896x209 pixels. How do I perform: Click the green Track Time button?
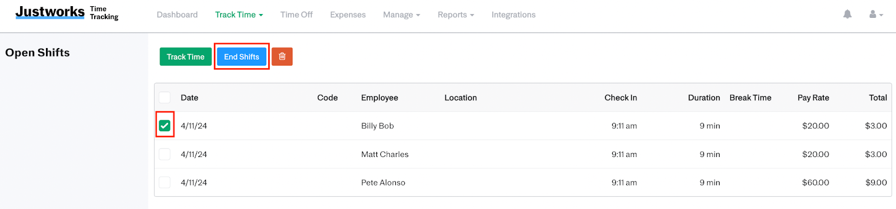[x=185, y=56]
